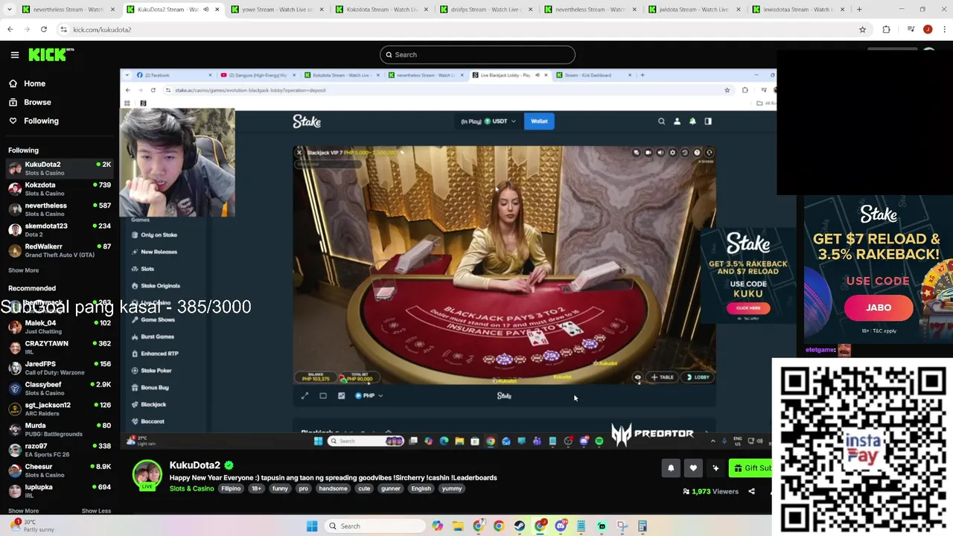Viewport: 953px width, 536px height.
Task: Click in the Kick search field
Action: (477, 54)
